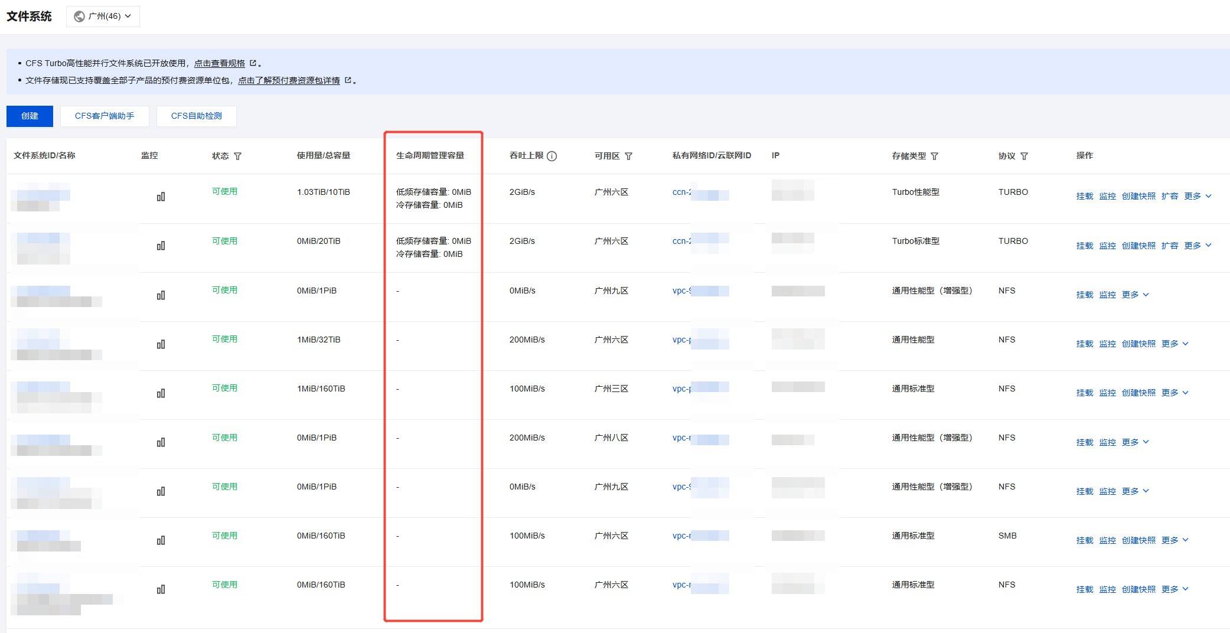This screenshot has width=1230, height=633.
Task: Expand 更多 menu in the SMB row
Action: (1174, 540)
